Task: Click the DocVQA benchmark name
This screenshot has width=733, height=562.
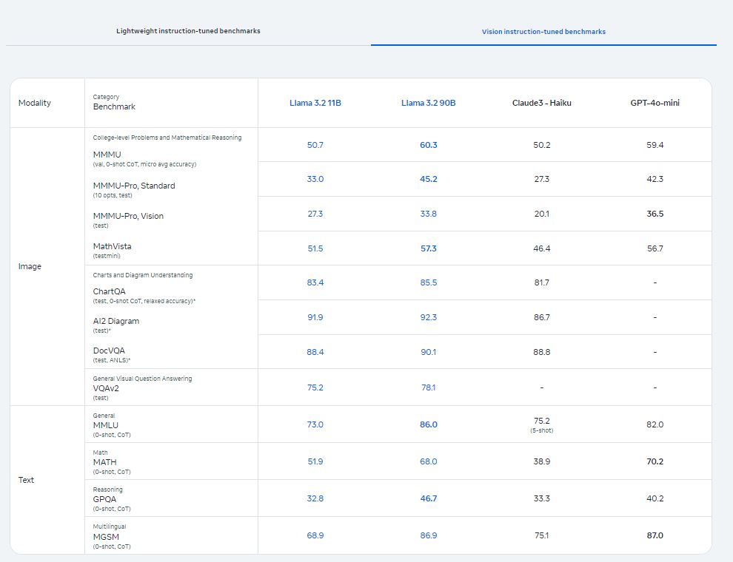Action: pos(109,351)
